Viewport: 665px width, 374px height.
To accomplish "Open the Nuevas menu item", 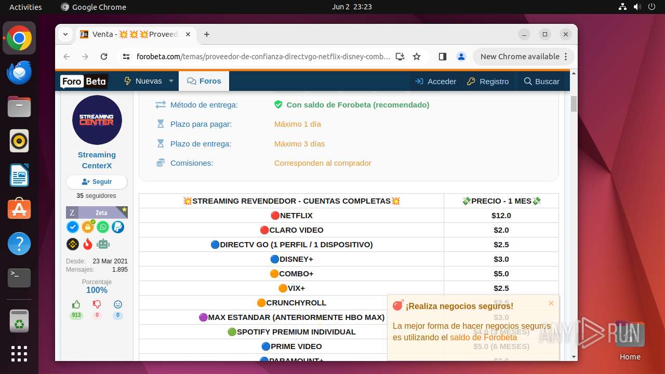I will point(143,81).
